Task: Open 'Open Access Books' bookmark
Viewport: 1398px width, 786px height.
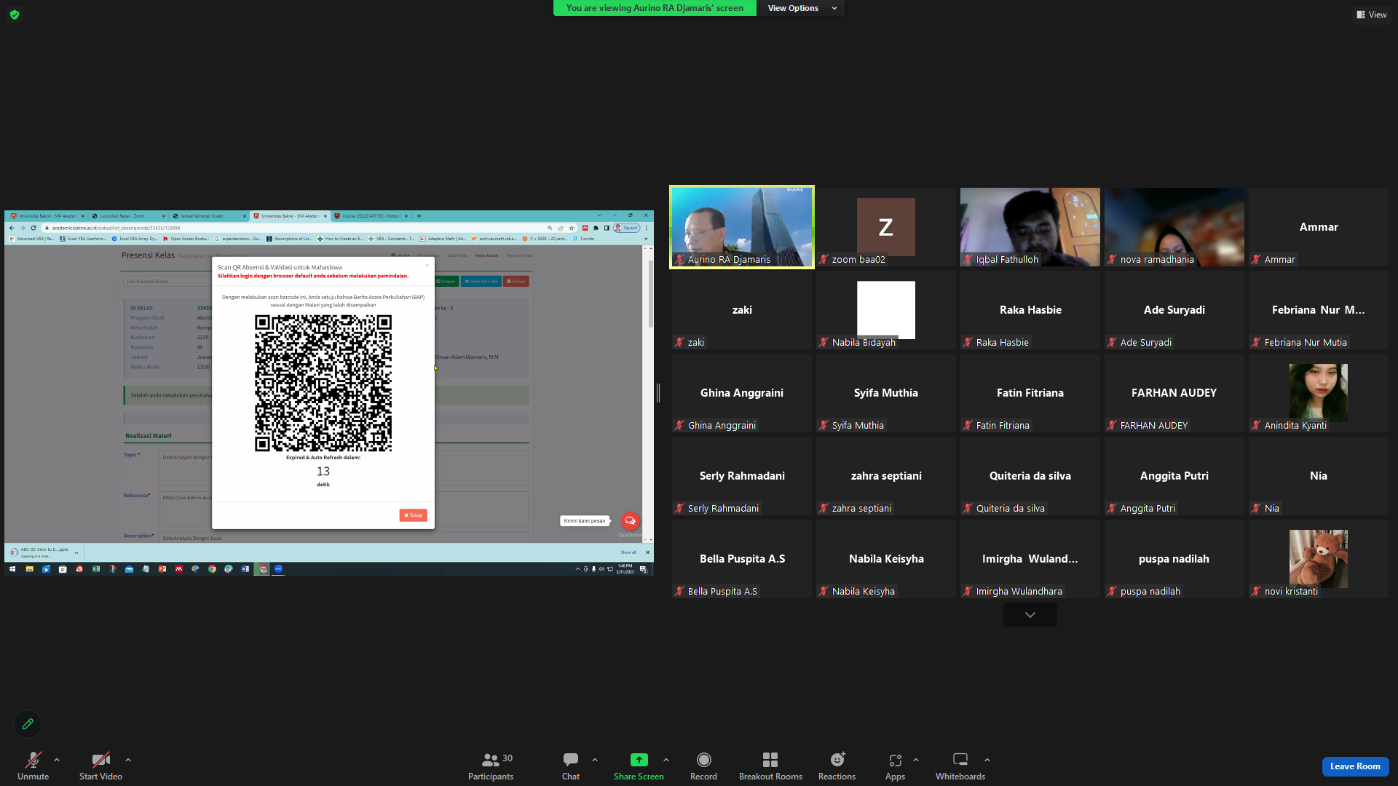Action: coord(186,239)
